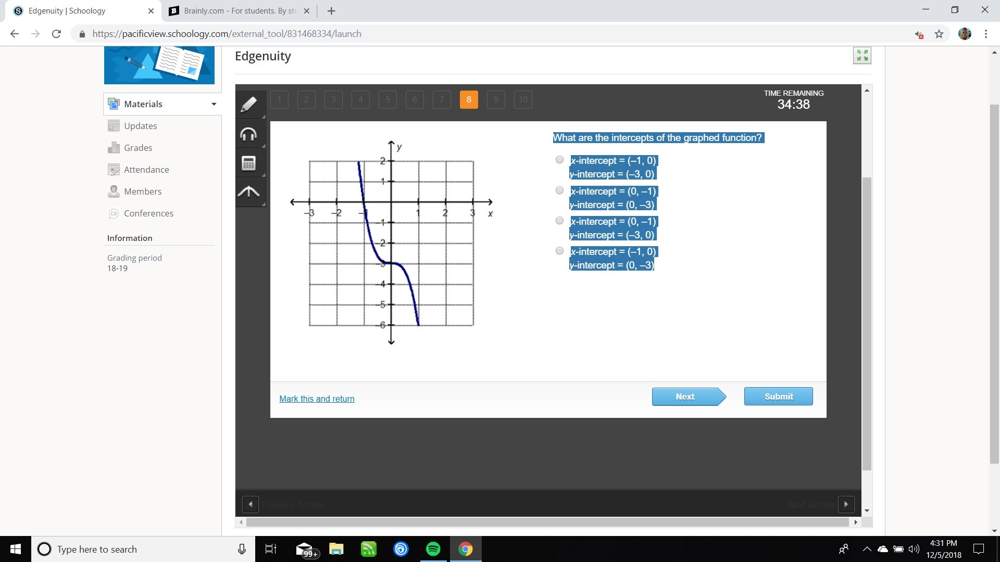
Task: Expand the Materials dropdown arrow
Action: [x=214, y=104]
